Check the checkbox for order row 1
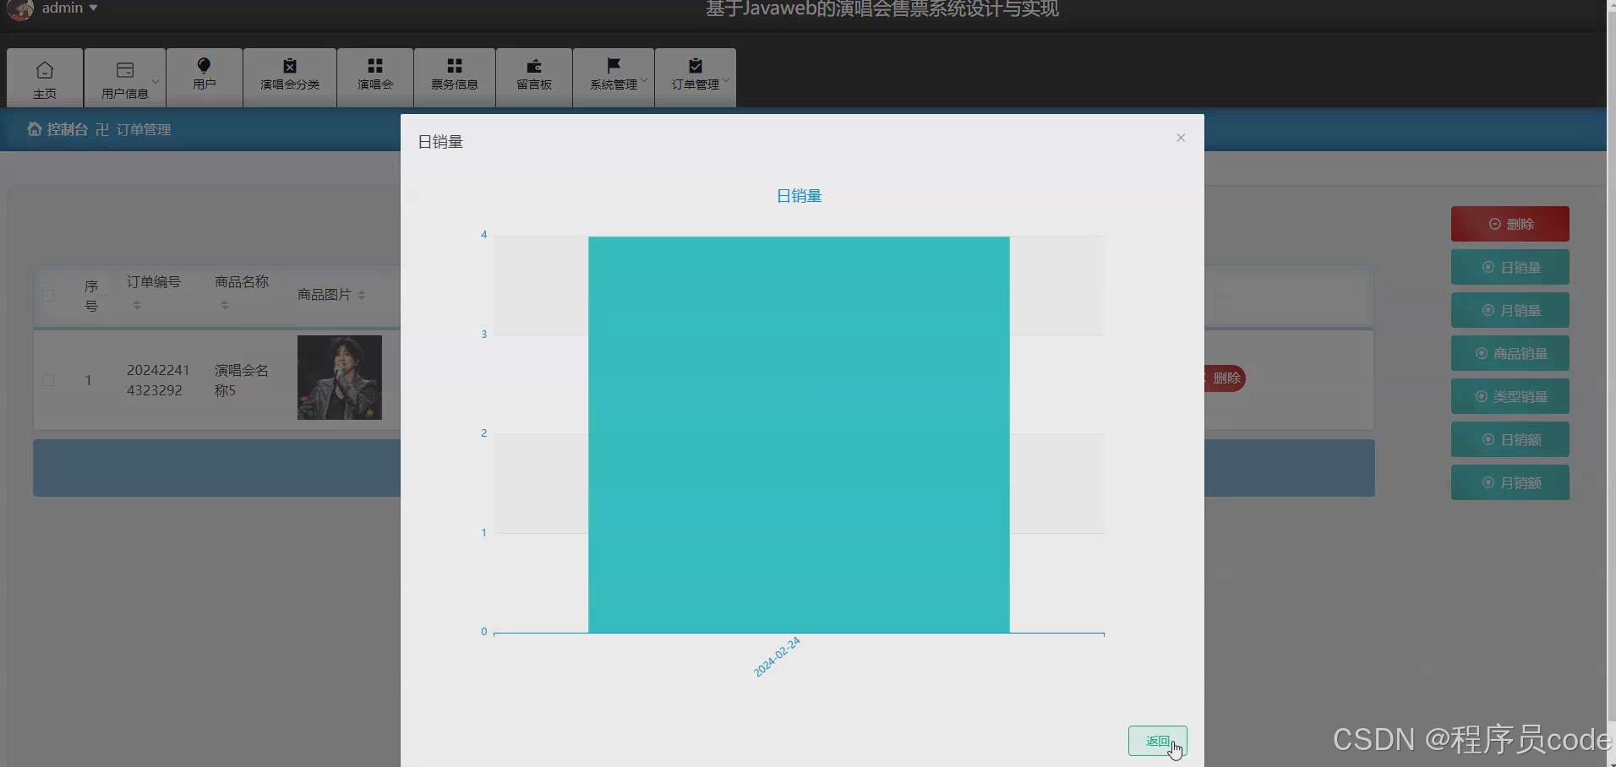This screenshot has height=767, width=1616. [x=48, y=380]
